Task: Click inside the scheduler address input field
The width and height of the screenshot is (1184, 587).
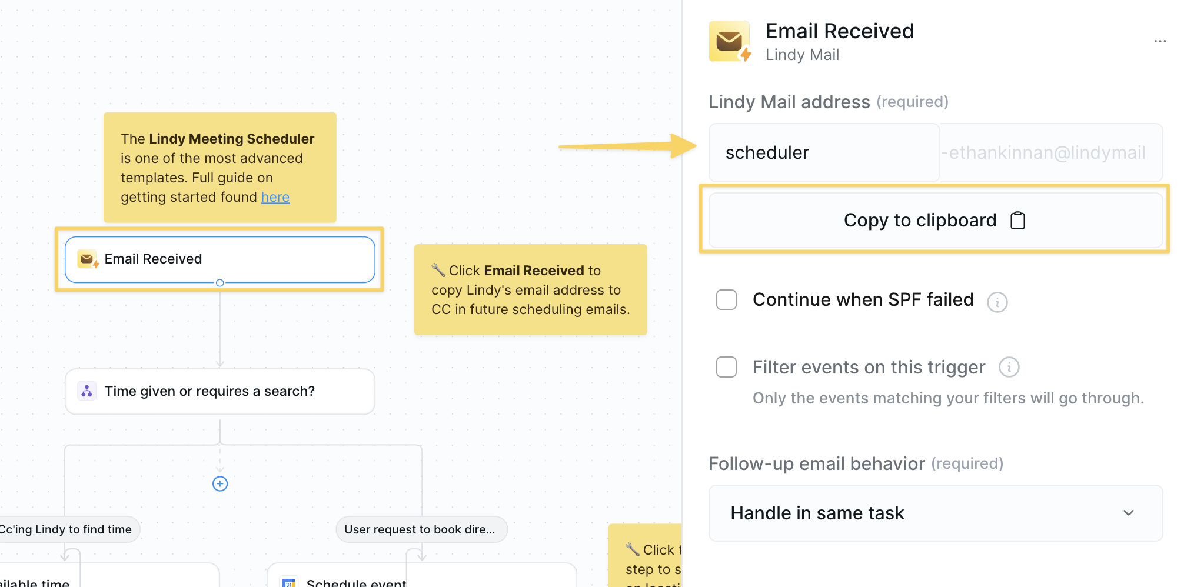Action: [824, 152]
